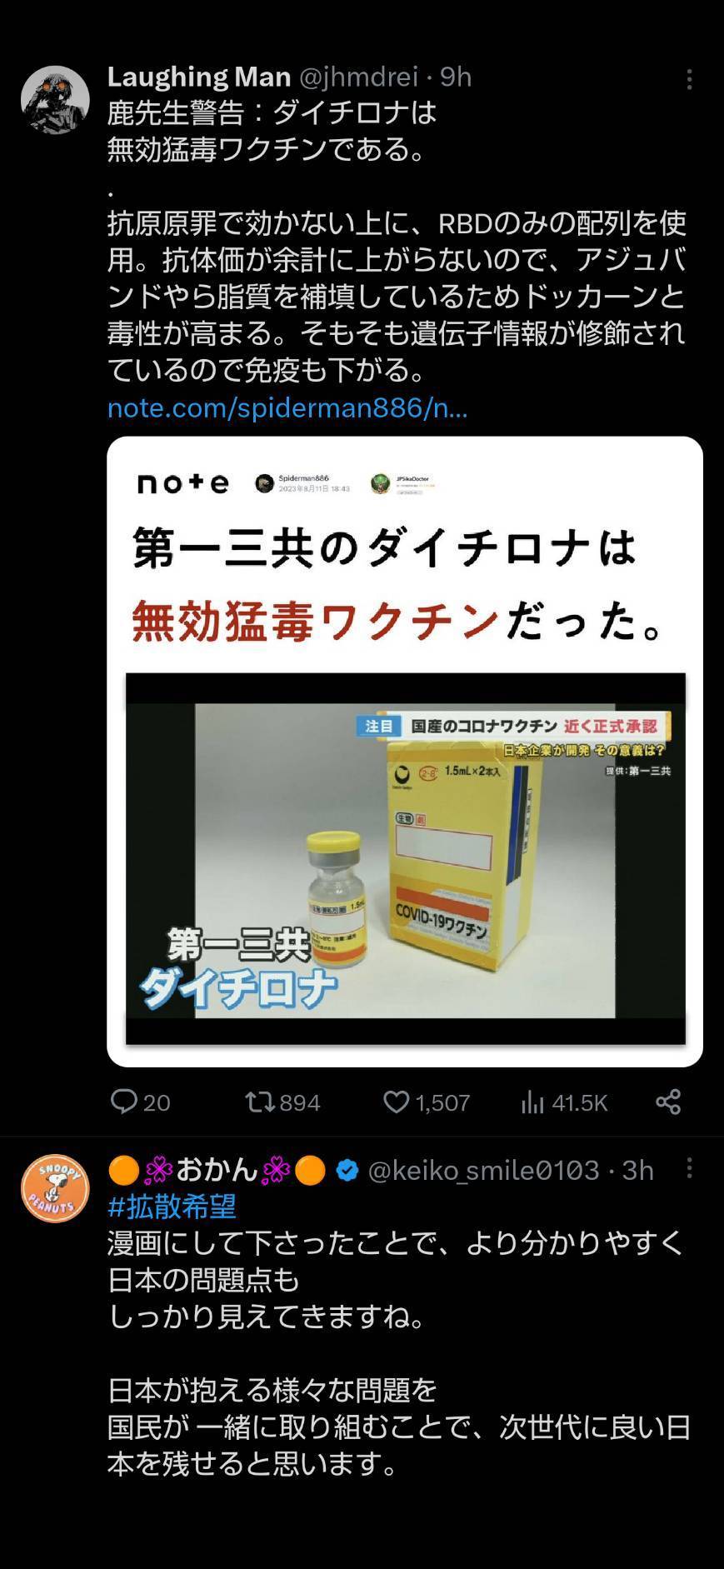Tap the #拡散希望 hashtag
The width and height of the screenshot is (724, 1569).
coord(172,1207)
